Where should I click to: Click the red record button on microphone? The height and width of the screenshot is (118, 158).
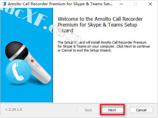pyautogui.click(x=32, y=61)
